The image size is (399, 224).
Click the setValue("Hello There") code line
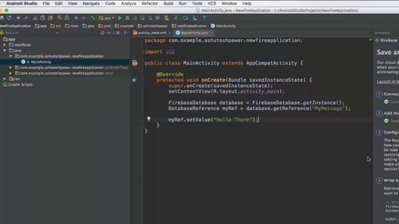click(213, 119)
